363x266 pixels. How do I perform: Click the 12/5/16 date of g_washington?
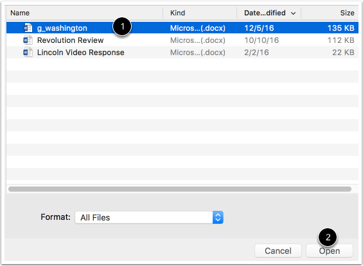click(259, 28)
